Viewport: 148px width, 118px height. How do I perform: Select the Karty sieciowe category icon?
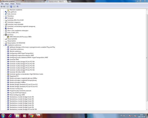click(6, 14)
